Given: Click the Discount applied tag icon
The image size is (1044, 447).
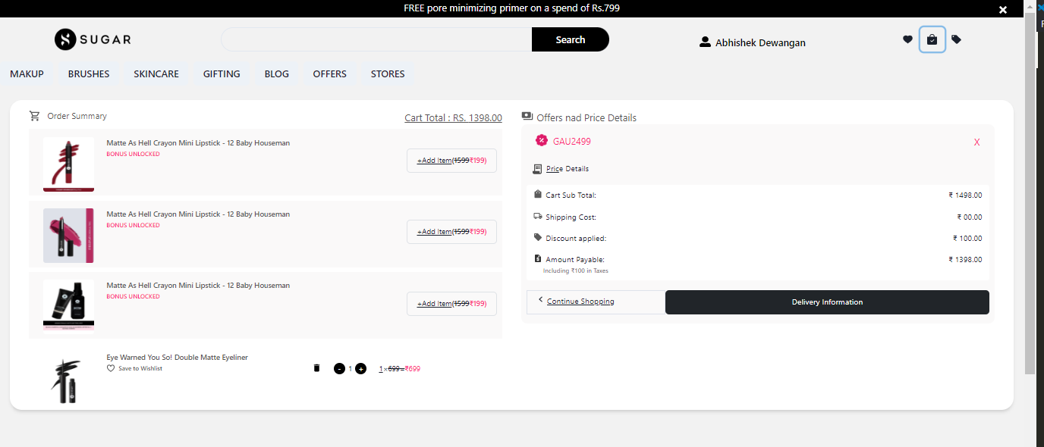Looking at the screenshot, I should (538, 237).
